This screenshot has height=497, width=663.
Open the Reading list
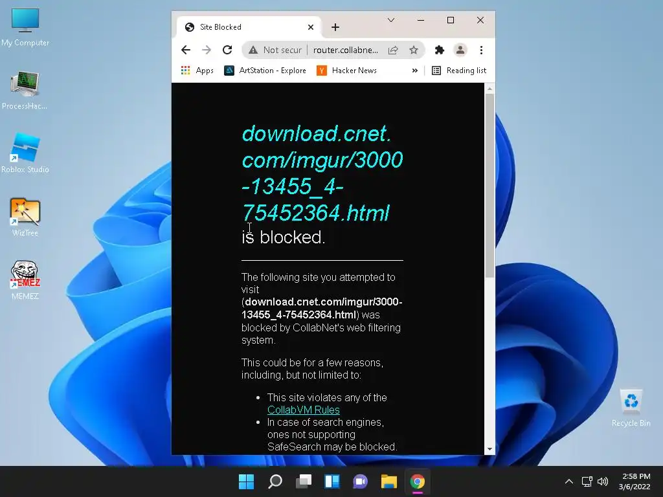click(459, 71)
